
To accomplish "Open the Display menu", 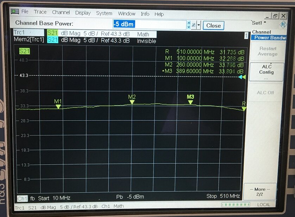I will (83, 13).
